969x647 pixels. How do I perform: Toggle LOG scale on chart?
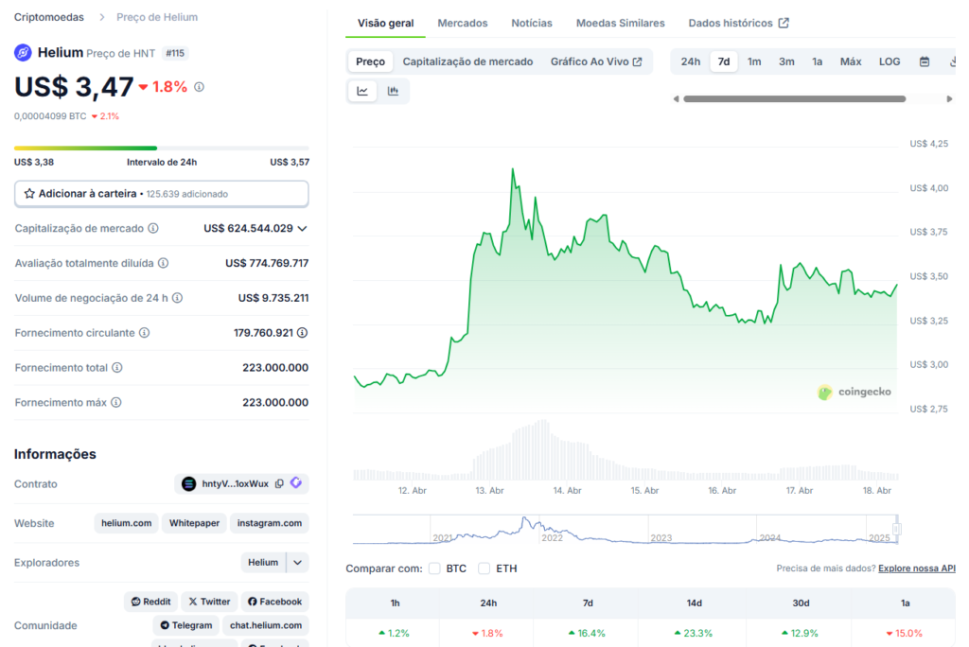tap(890, 61)
